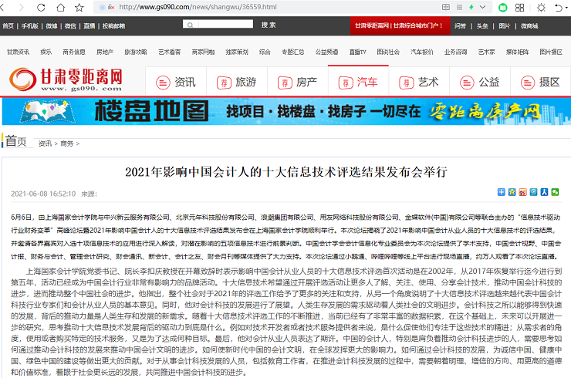Click the 商务 breadcrumb link
Screen dimensions: 571x378
coord(67,143)
